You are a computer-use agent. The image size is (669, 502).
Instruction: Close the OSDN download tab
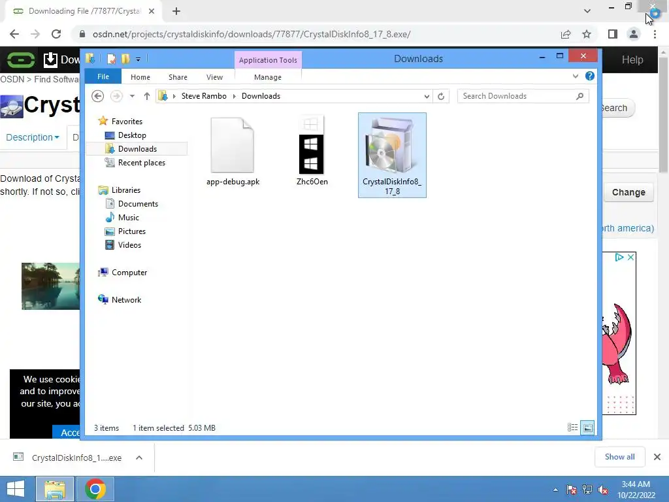click(x=152, y=11)
